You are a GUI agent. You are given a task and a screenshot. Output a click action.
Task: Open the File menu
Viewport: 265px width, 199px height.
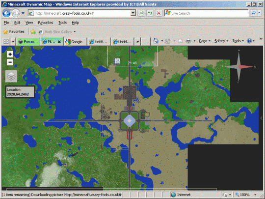6,23
